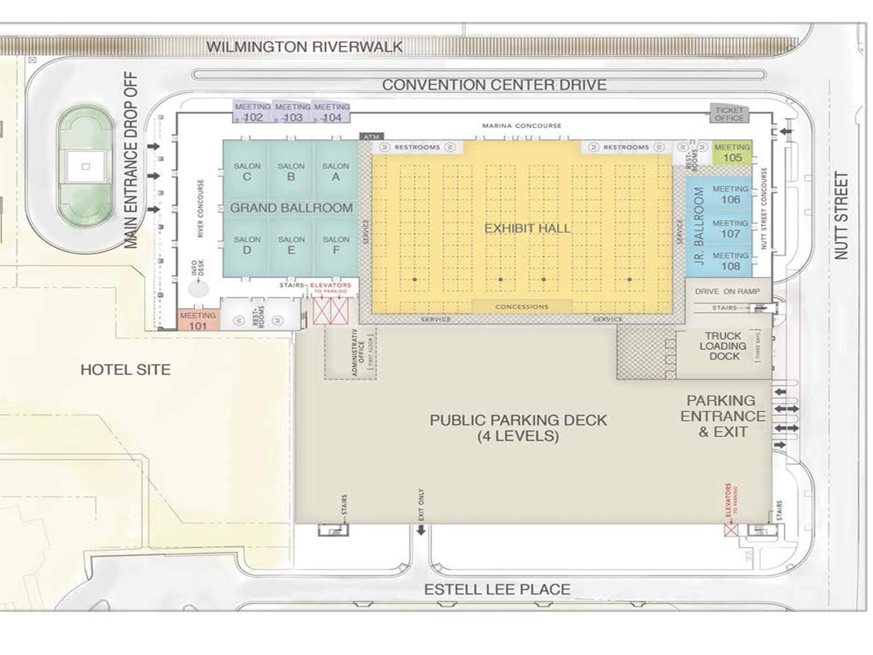The image size is (873, 655).
Task: Select the Info Desk circle in River Concourse
Action: 199,289
